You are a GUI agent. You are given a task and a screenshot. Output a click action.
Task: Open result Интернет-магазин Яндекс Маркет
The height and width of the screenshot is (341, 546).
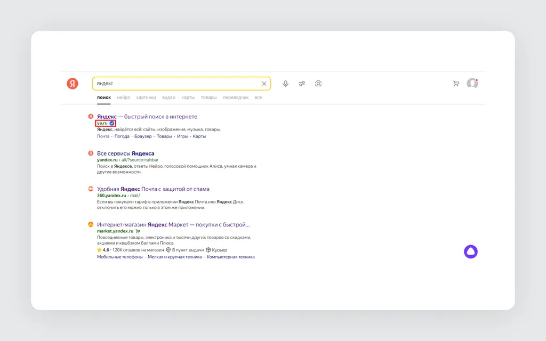173,225
